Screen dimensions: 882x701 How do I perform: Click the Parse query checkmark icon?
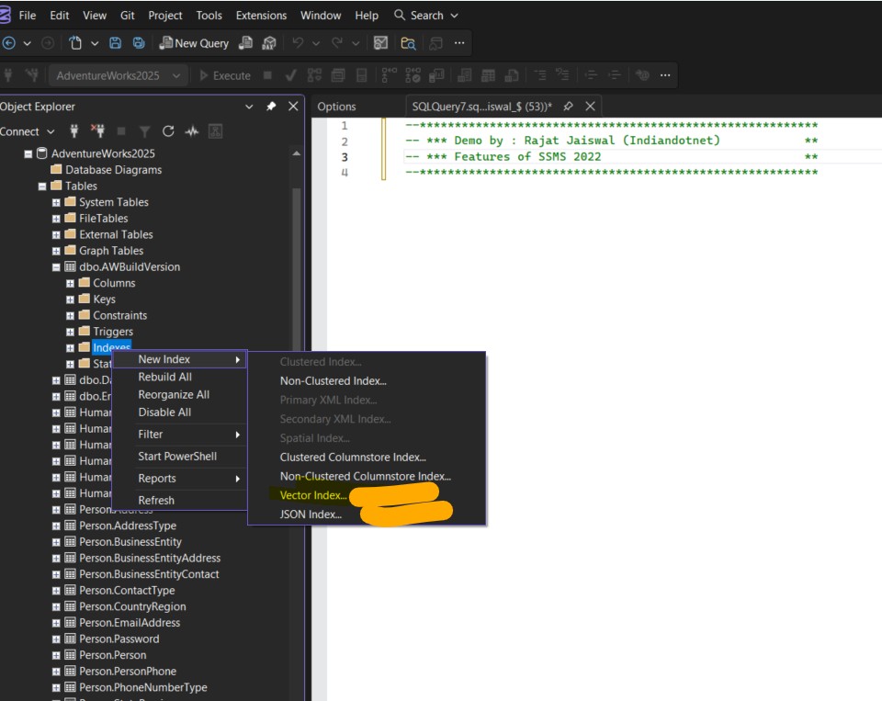click(x=290, y=75)
